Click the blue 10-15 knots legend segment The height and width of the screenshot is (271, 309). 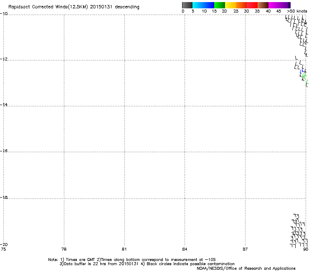pos(209,5)
